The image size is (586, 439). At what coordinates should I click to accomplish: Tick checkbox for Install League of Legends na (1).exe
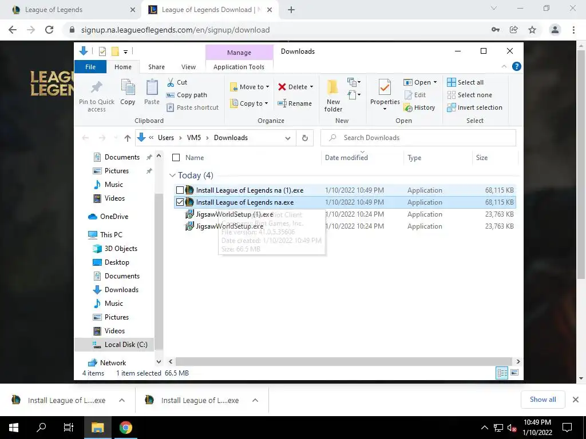point(180,190)
